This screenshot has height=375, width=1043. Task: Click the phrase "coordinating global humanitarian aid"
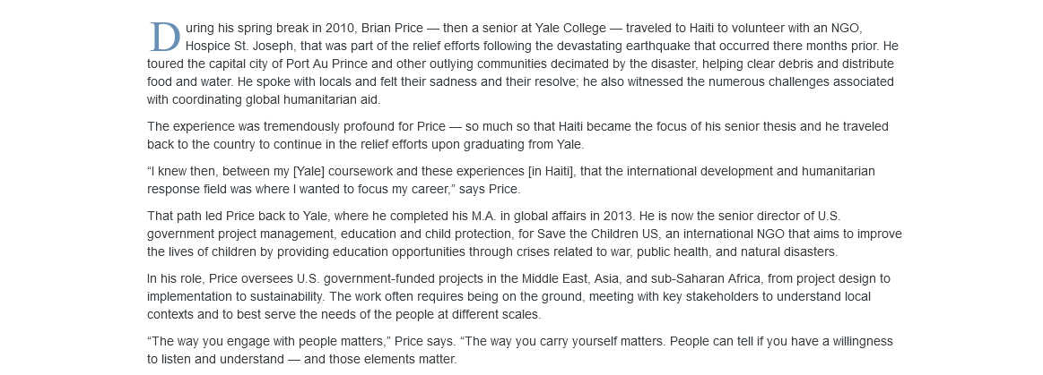pos(274,100)
